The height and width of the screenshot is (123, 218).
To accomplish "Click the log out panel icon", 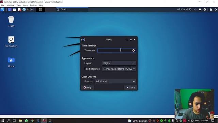I will click(216, 10).
